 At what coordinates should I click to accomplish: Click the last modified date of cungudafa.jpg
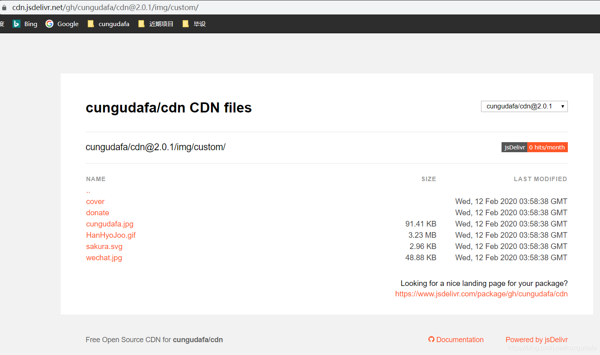point(511,224)
